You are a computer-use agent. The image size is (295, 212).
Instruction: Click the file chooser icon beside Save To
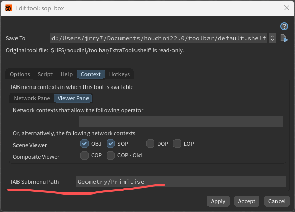point(284,38)
